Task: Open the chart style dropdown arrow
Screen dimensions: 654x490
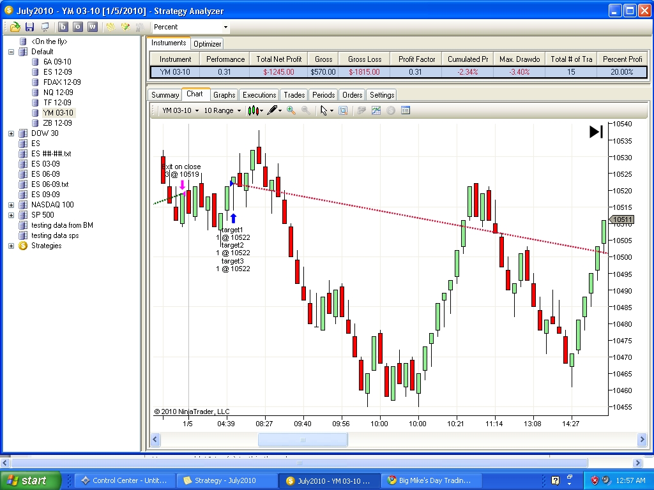Action: point(261,111)
